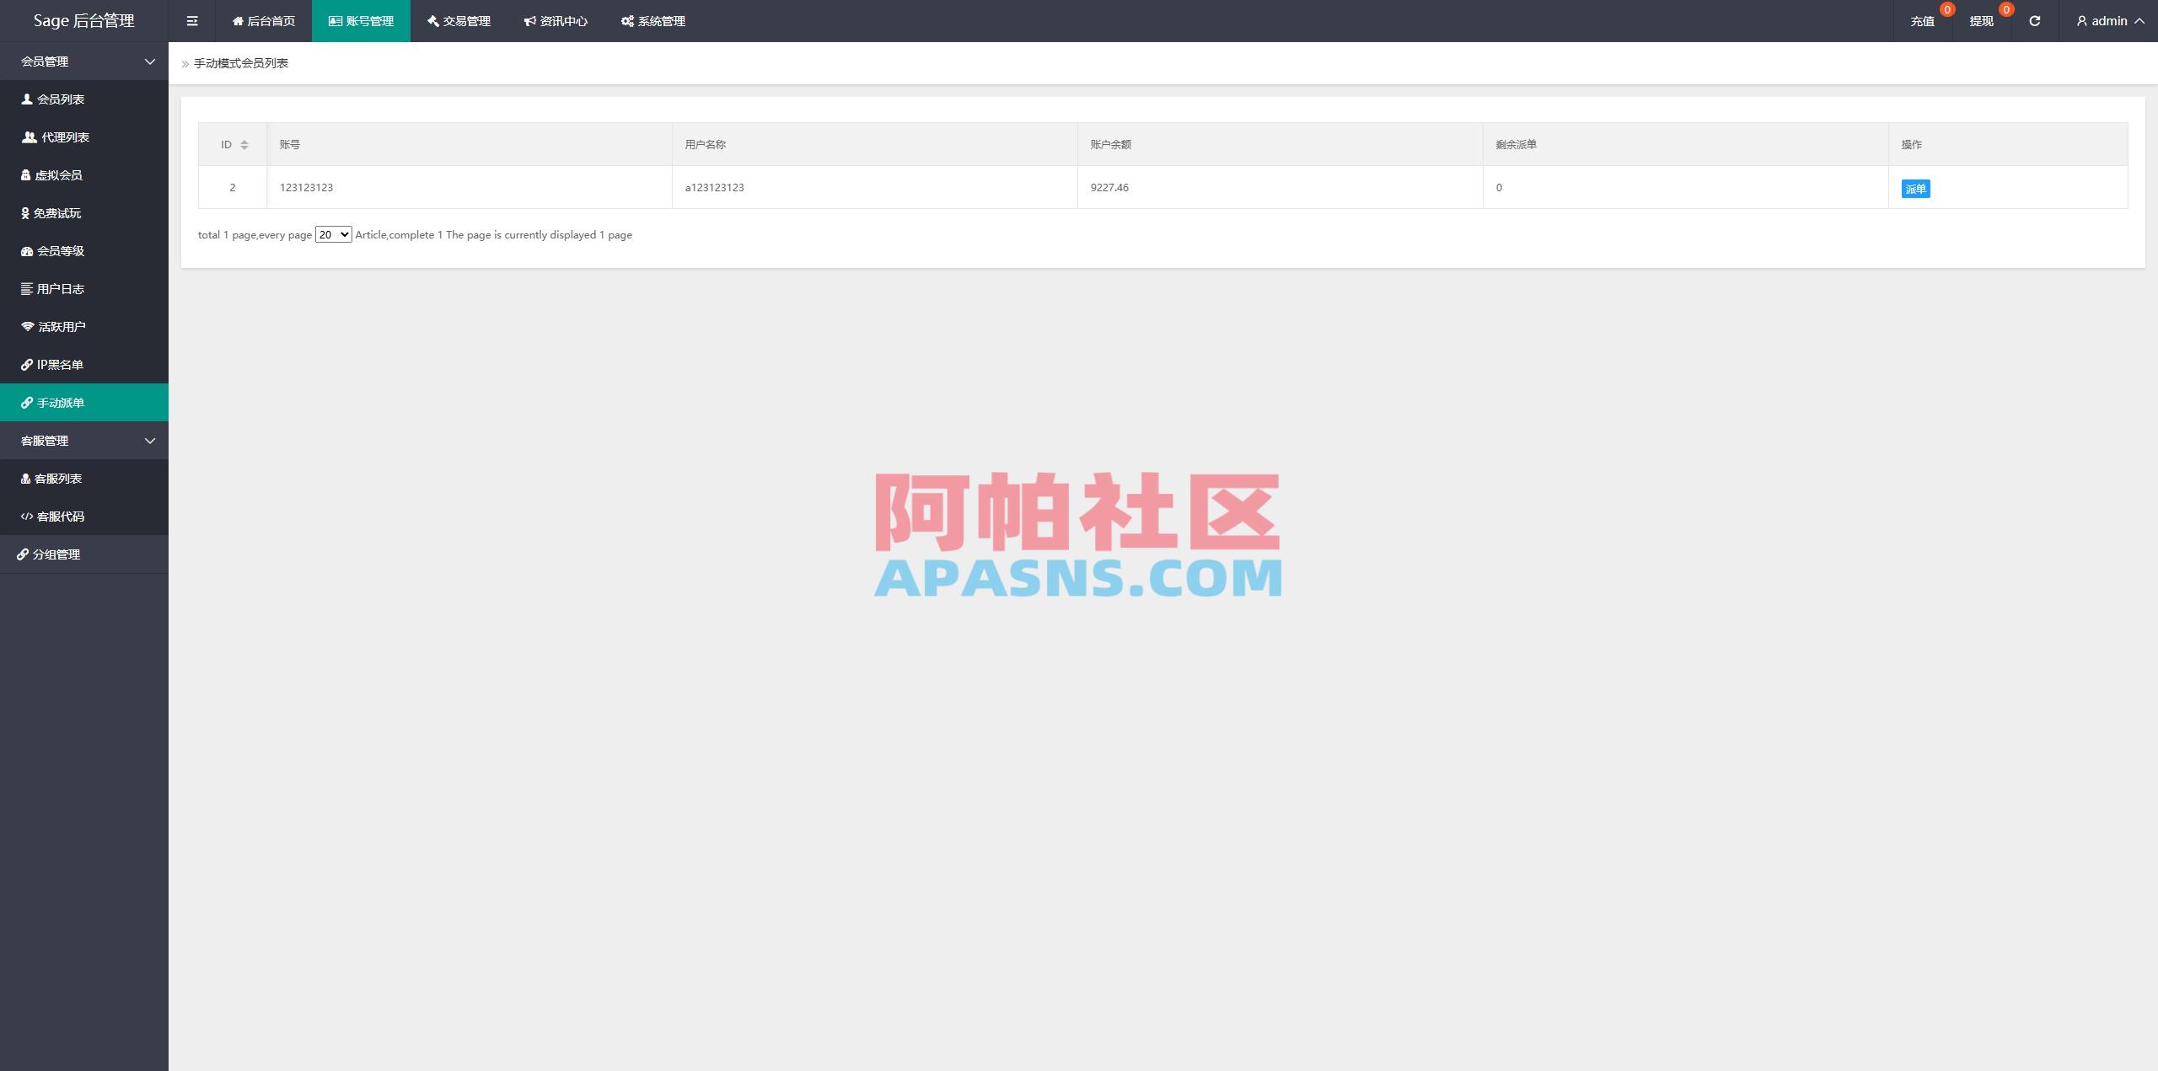Select the 会员列表 sidebar icon
Screen dimensions: 2158x1071
point(26,99)
